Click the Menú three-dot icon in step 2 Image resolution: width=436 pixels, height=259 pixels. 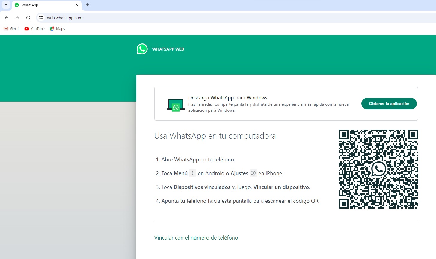(x=192, y=173)
